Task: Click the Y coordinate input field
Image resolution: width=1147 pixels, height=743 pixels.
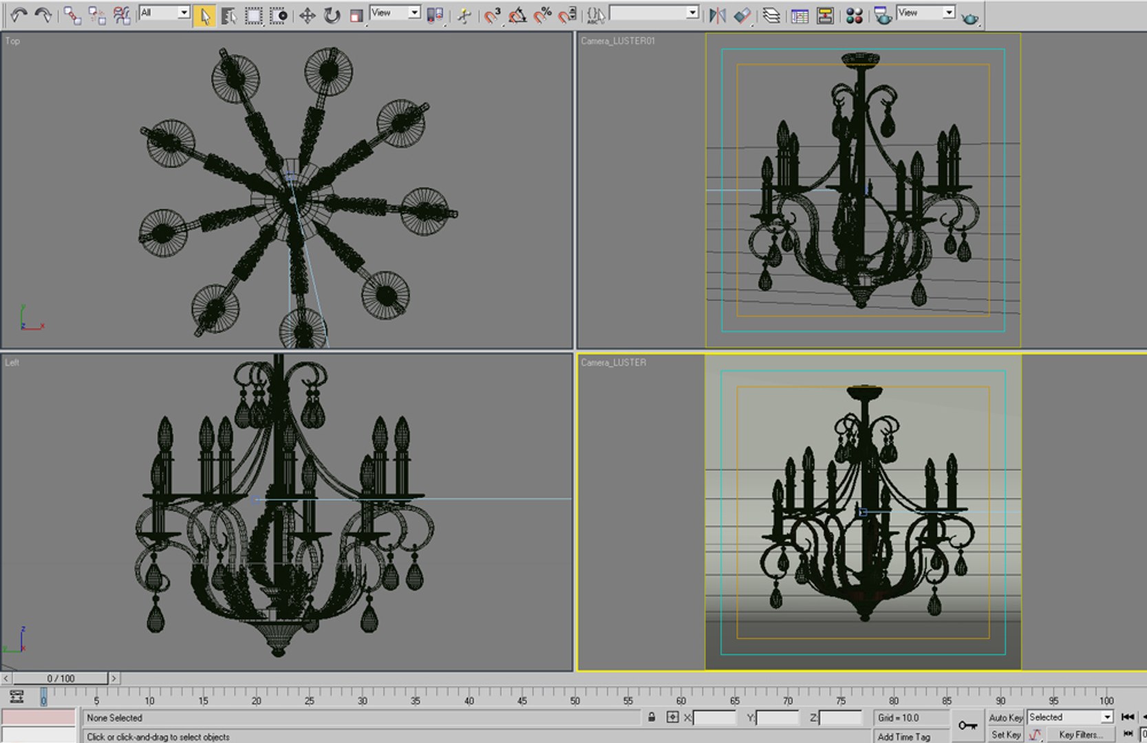Action: point(778,718)
